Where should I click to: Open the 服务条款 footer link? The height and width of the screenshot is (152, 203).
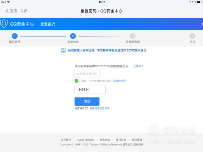click(x=105, y=140)
